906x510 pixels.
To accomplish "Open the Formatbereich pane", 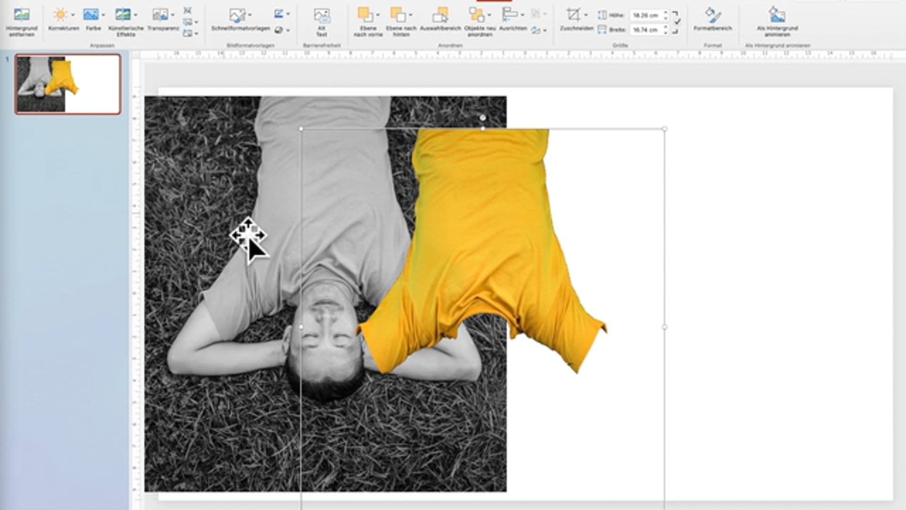I will [x=713, y=16].
